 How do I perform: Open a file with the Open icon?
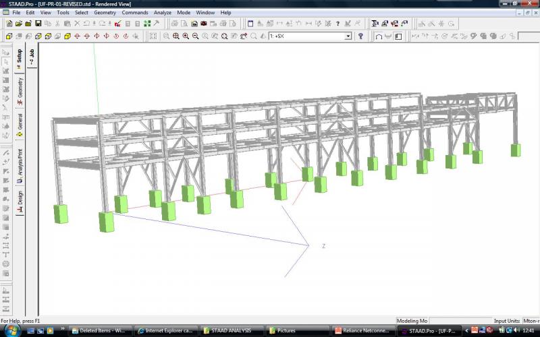point(19,24)
